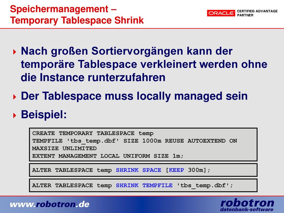Click the blue 'SHRINK TEMPFILE' keyword
This screenshot has height=213, width=284.
[144, 186]
